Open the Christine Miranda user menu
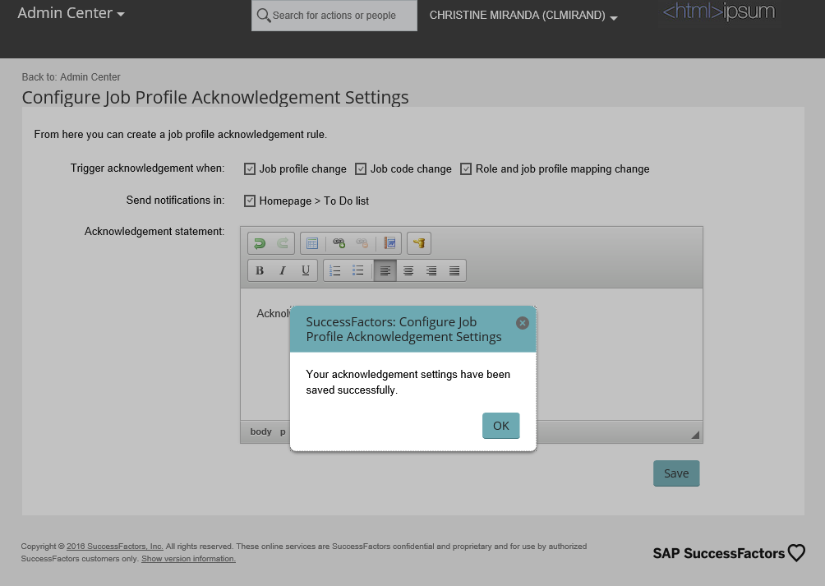 coord(523,16)
